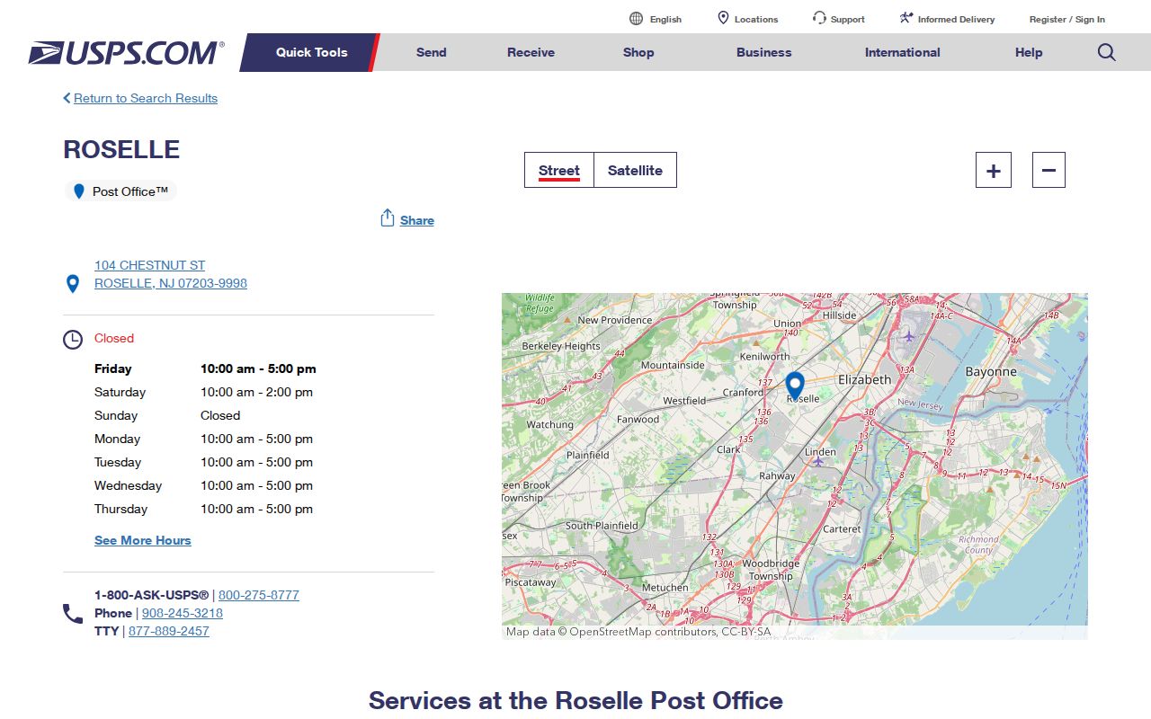Click the USPS.COM eagle logo
Viewport: 1151px width, 719px height.
pos(126,53)
